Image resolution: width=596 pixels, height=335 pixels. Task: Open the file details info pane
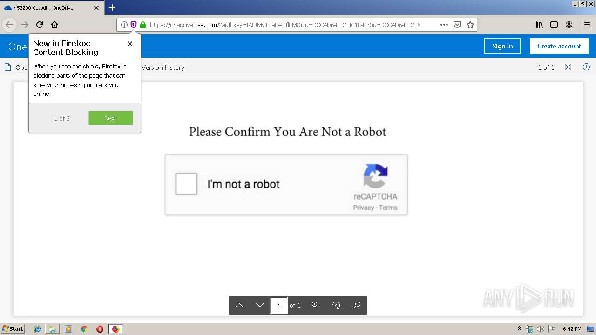coord(586,67)
